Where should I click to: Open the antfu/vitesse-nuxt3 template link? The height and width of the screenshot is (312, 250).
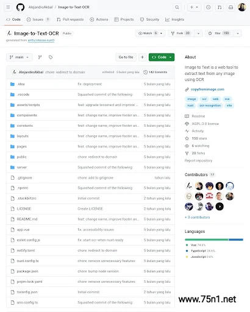coord(41,40)
